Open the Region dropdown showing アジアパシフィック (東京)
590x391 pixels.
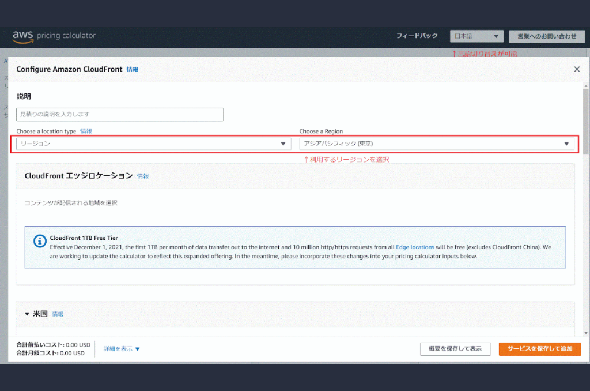437,144
